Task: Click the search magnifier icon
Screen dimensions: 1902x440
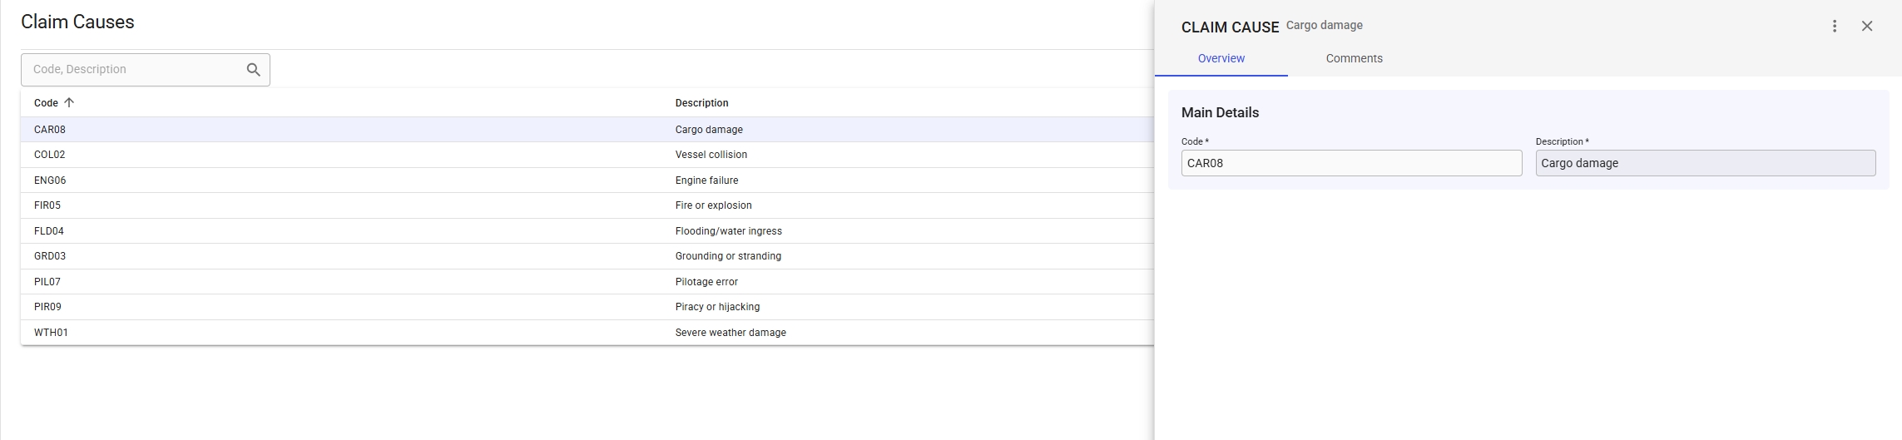Action: coord(254,70)
